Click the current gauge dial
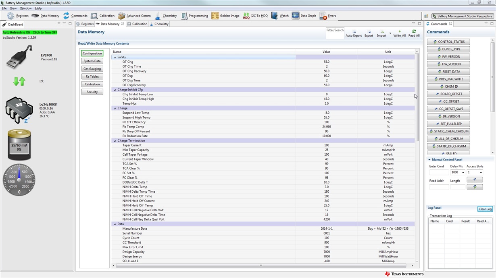 19,179
